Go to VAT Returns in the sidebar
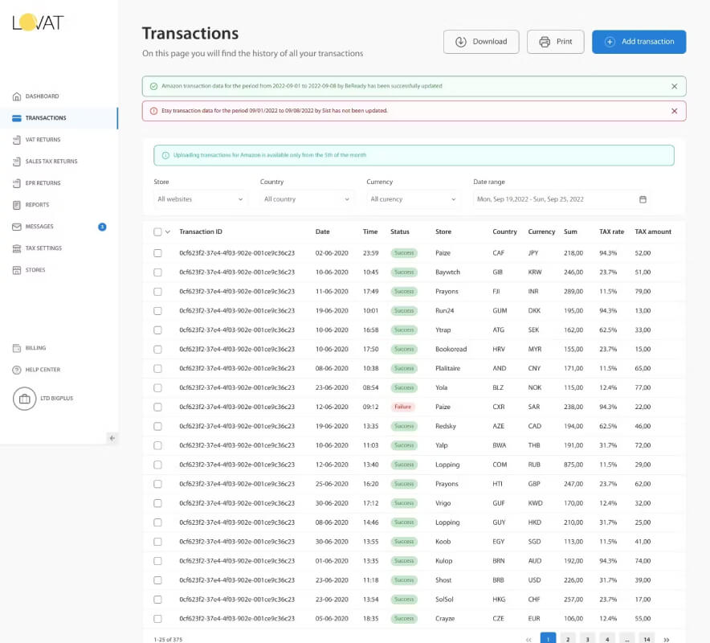Viewport: 710px width, 643px height. point(43,140)
